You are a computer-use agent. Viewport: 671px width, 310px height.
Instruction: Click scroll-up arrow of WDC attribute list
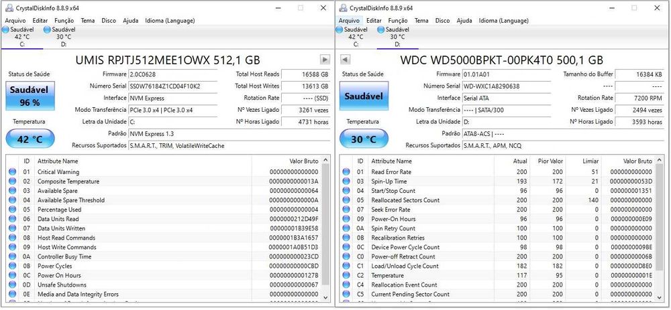point(659,161)
